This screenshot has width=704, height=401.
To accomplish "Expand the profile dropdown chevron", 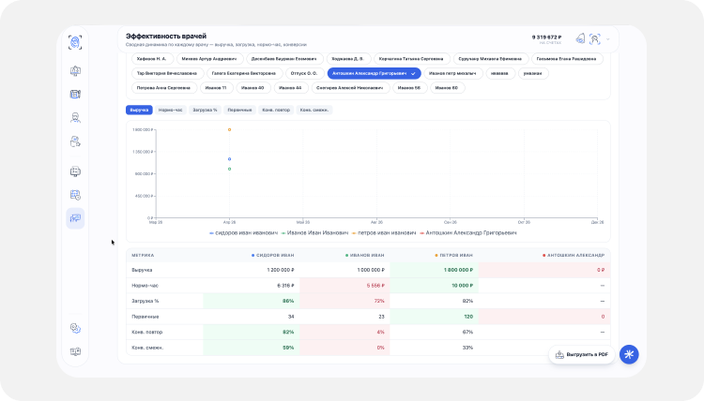I will point(608,39).
